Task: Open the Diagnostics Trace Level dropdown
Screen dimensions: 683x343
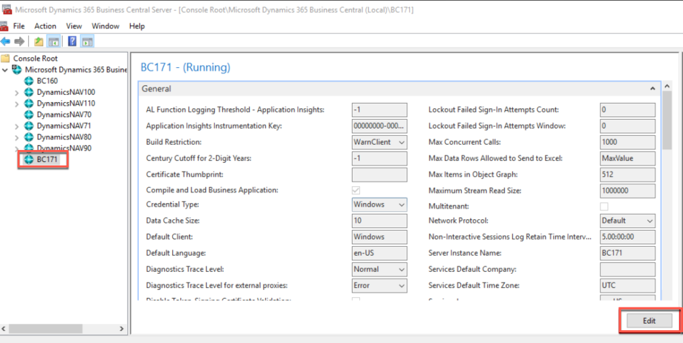Action: click(379, 269)
